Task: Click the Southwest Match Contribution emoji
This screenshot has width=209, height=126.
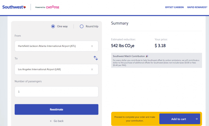Action: (x=147, y=56)
